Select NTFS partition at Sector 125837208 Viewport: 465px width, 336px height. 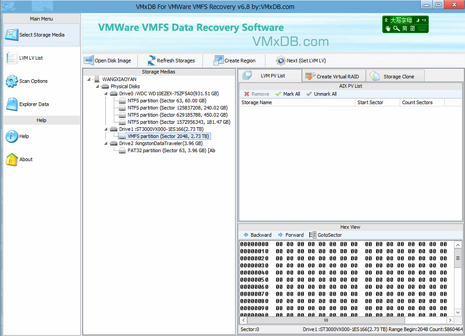click(177, 108)
